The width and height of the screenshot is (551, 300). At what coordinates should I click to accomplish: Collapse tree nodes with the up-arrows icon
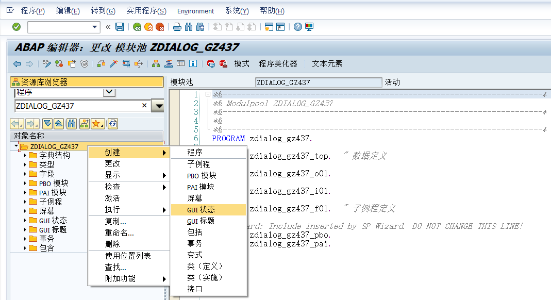coord(59,123)
